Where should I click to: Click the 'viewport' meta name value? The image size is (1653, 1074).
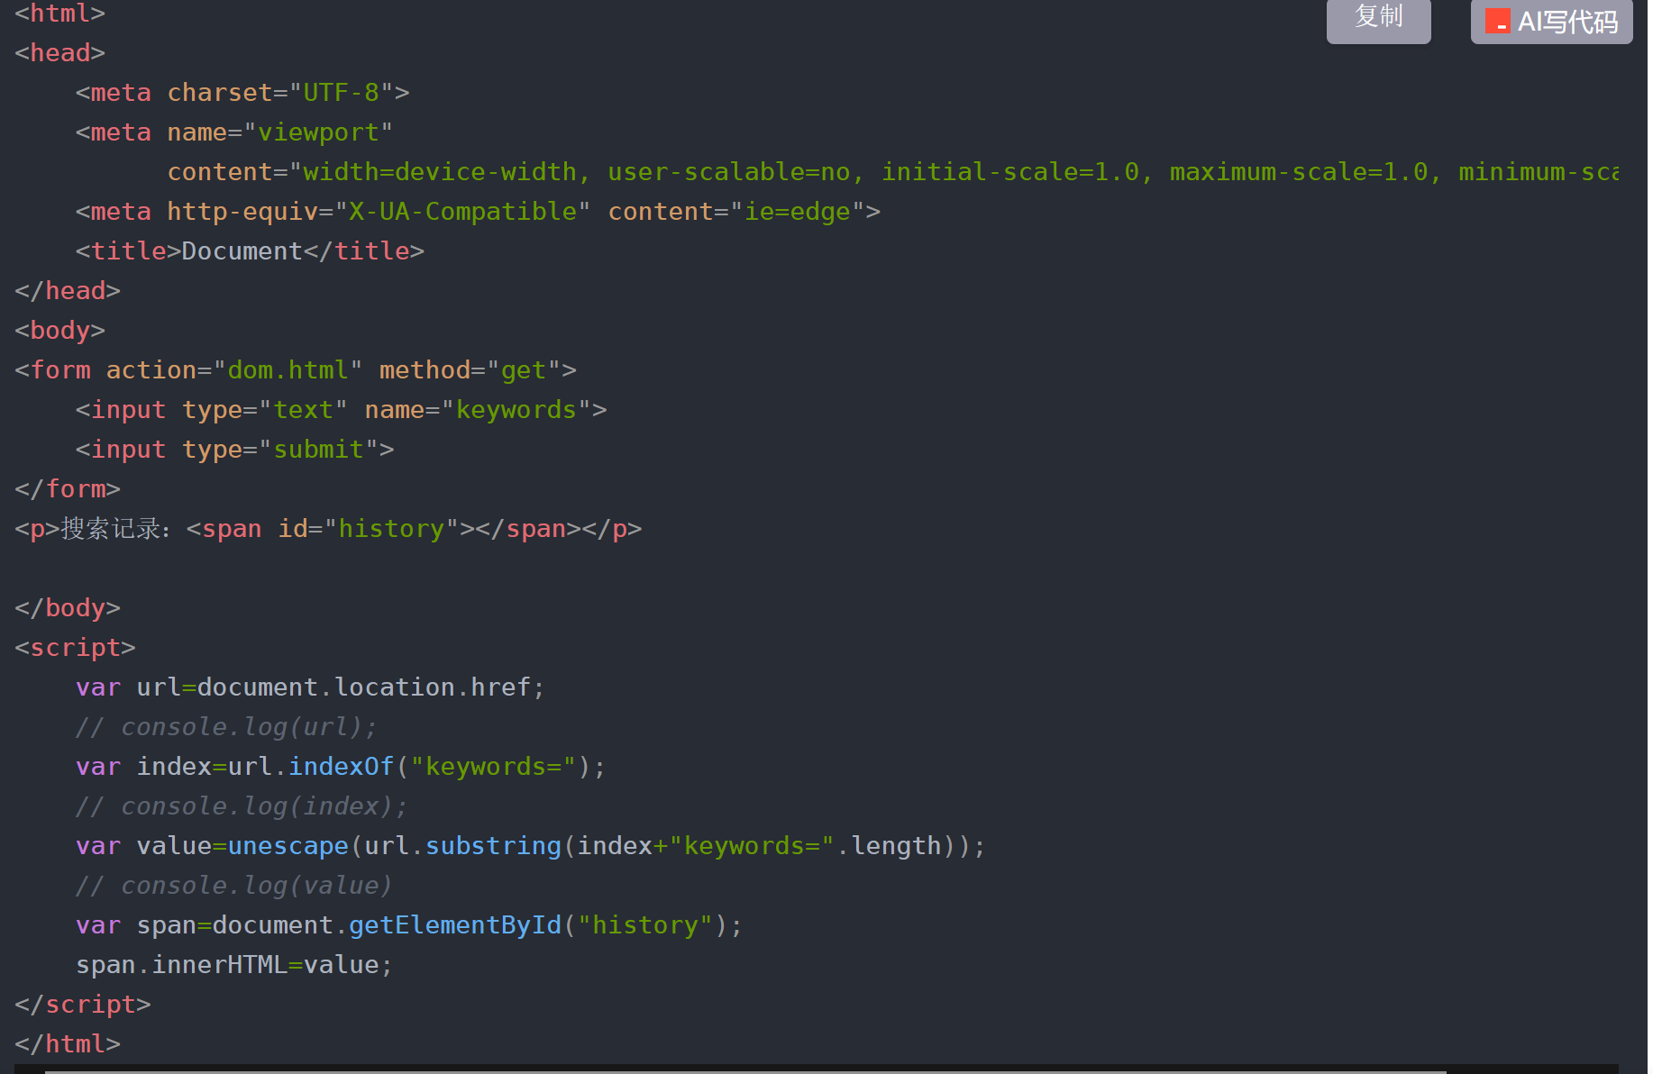[x=318, y=132]
